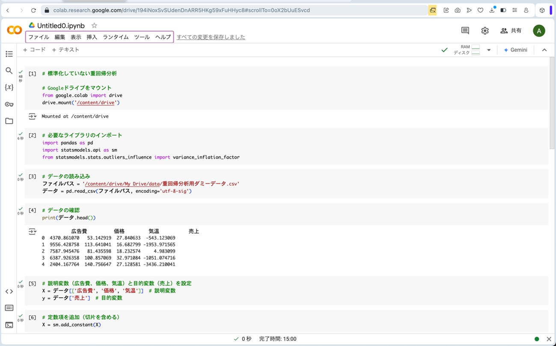Run cell [3] reading the CSV
The height and width of the screenshot is (346, 556).
coord(32,176)
